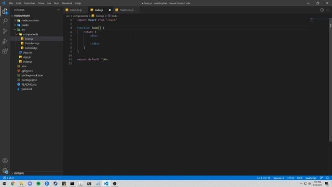
Task: Click the Ln 3, Col 15 cursor position
Action: [x=264, y=178]
